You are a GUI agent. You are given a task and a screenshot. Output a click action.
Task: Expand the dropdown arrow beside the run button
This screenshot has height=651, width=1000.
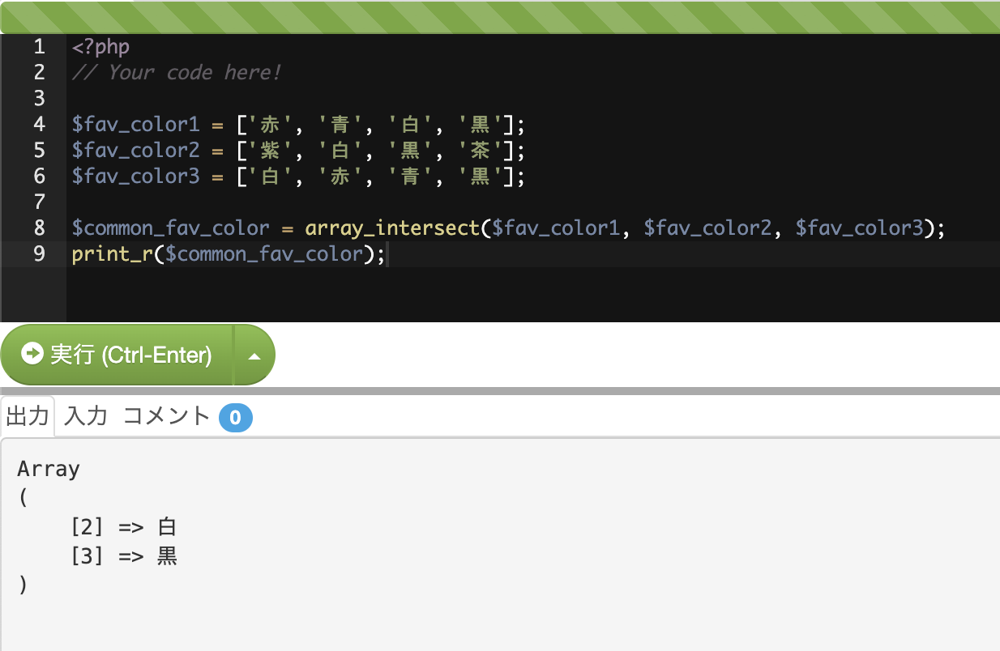point(254,355)
